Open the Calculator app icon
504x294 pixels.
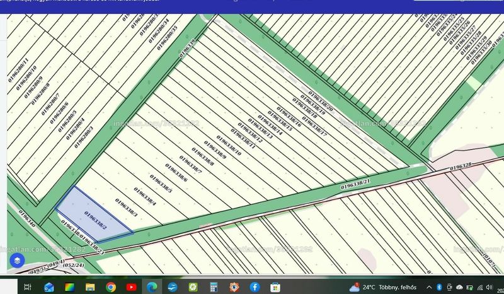tap(214, 287)
